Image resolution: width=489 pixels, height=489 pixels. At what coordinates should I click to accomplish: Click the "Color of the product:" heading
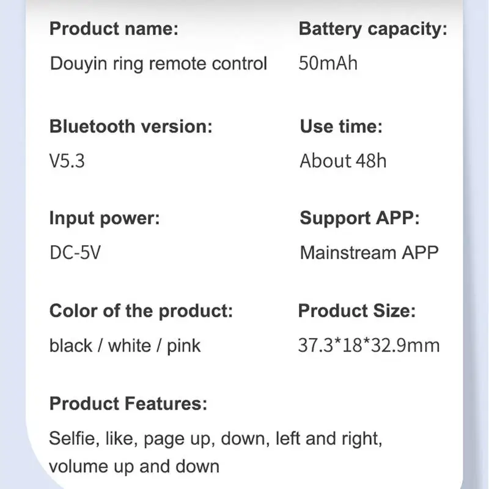[141, 311]
